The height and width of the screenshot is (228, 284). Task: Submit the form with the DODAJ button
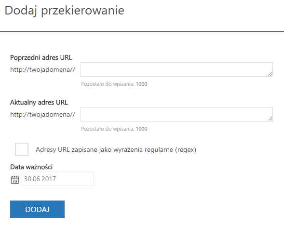click(x=37, y=209)
